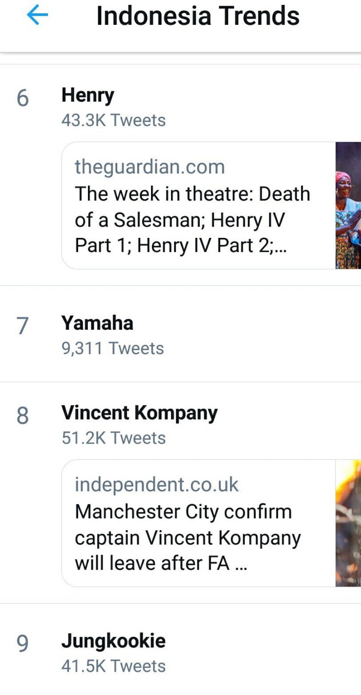This screenshot has width=361, height=695.
Task: Select rank number 9 in trends list
Action: [22, 644]
